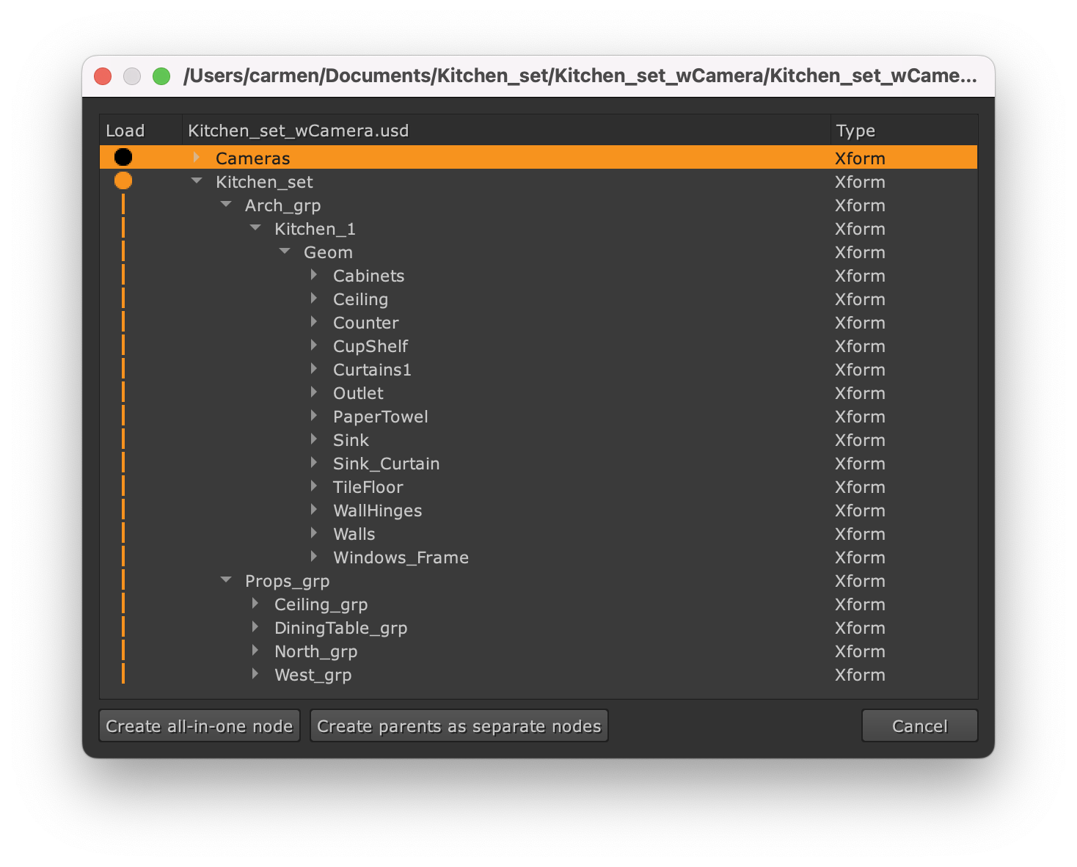Toggle the load circle for Cameras
The image size is (1077, 867).
pyautogui.click(x=123, y=157)
